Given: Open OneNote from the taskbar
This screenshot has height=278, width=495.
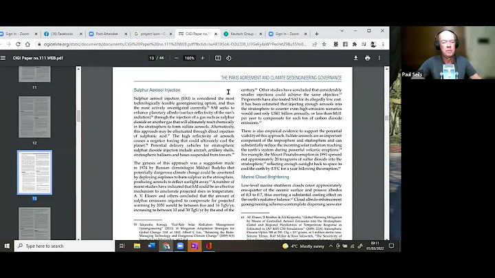Looking at the screenshot, I should 195,246.
